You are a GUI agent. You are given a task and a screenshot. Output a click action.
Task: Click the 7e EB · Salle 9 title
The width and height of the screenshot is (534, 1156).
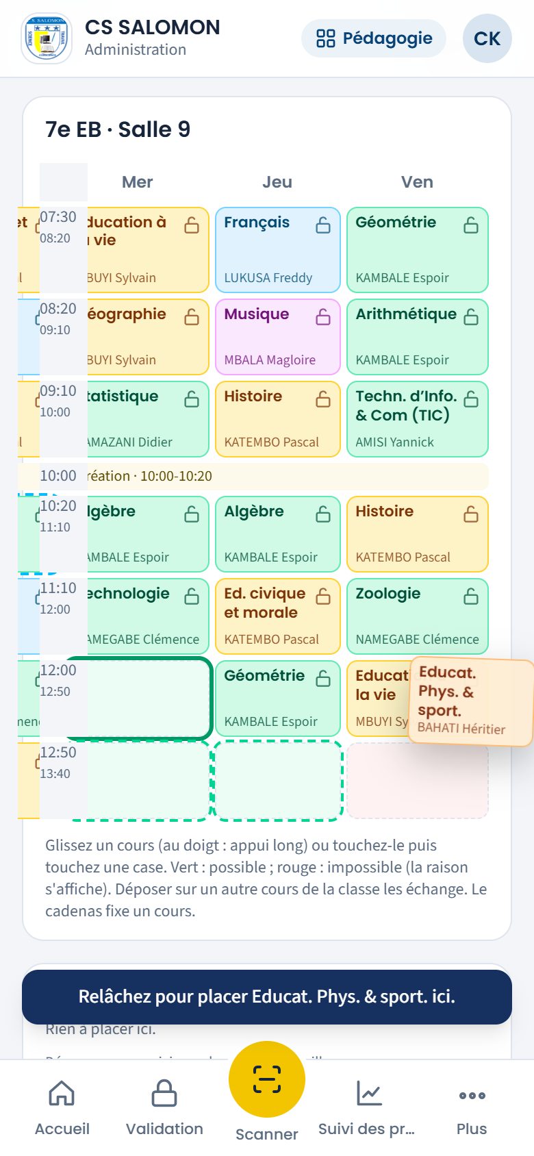click(118, 129)
